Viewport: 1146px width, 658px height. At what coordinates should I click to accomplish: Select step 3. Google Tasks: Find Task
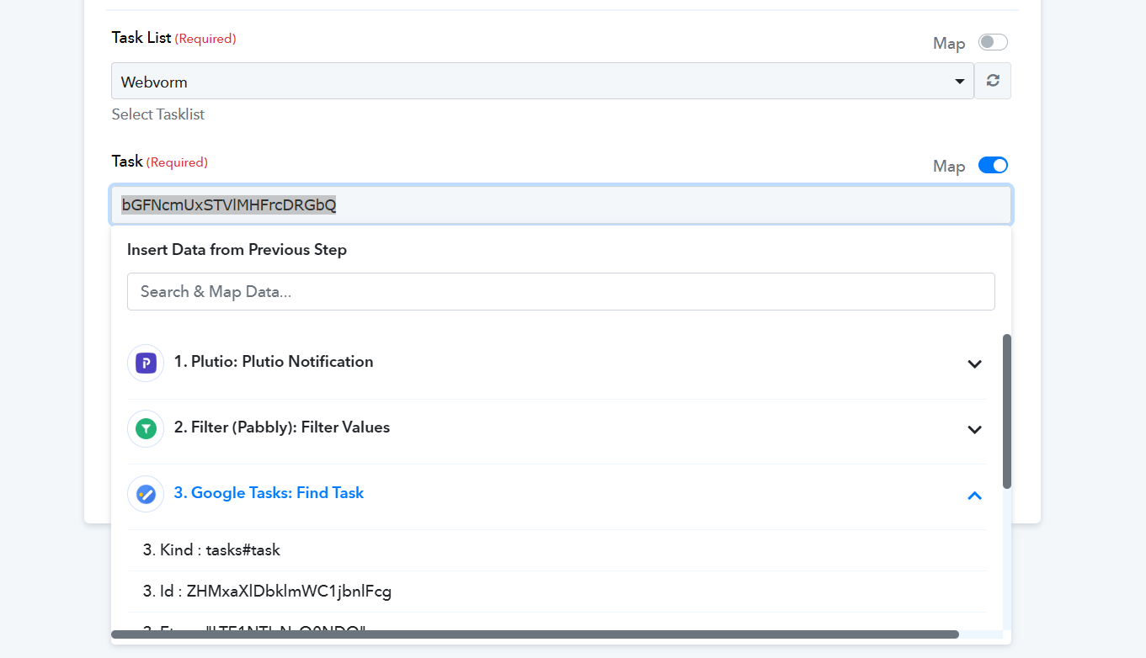tap(269, 493)
